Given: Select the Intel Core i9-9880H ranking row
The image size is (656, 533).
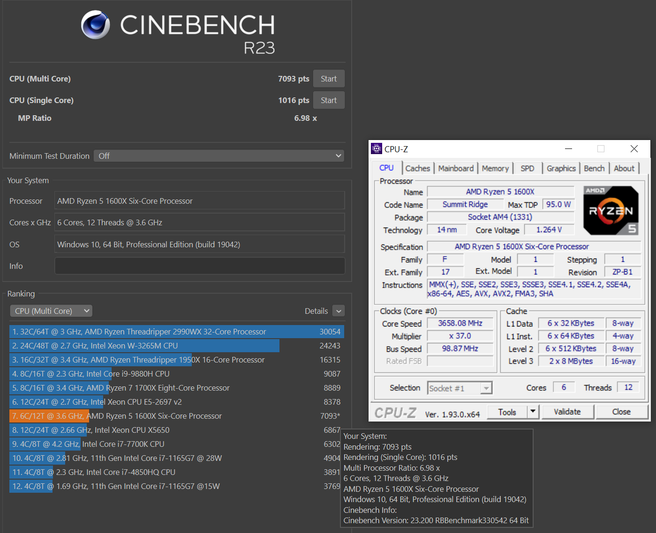Looking at the screenshot, I should [x=177, y=374].
